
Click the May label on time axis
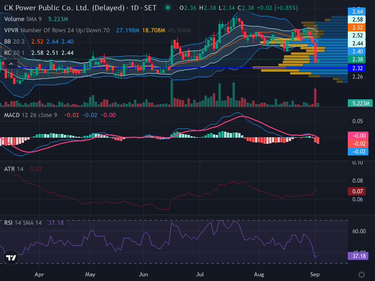pos(90,274)
